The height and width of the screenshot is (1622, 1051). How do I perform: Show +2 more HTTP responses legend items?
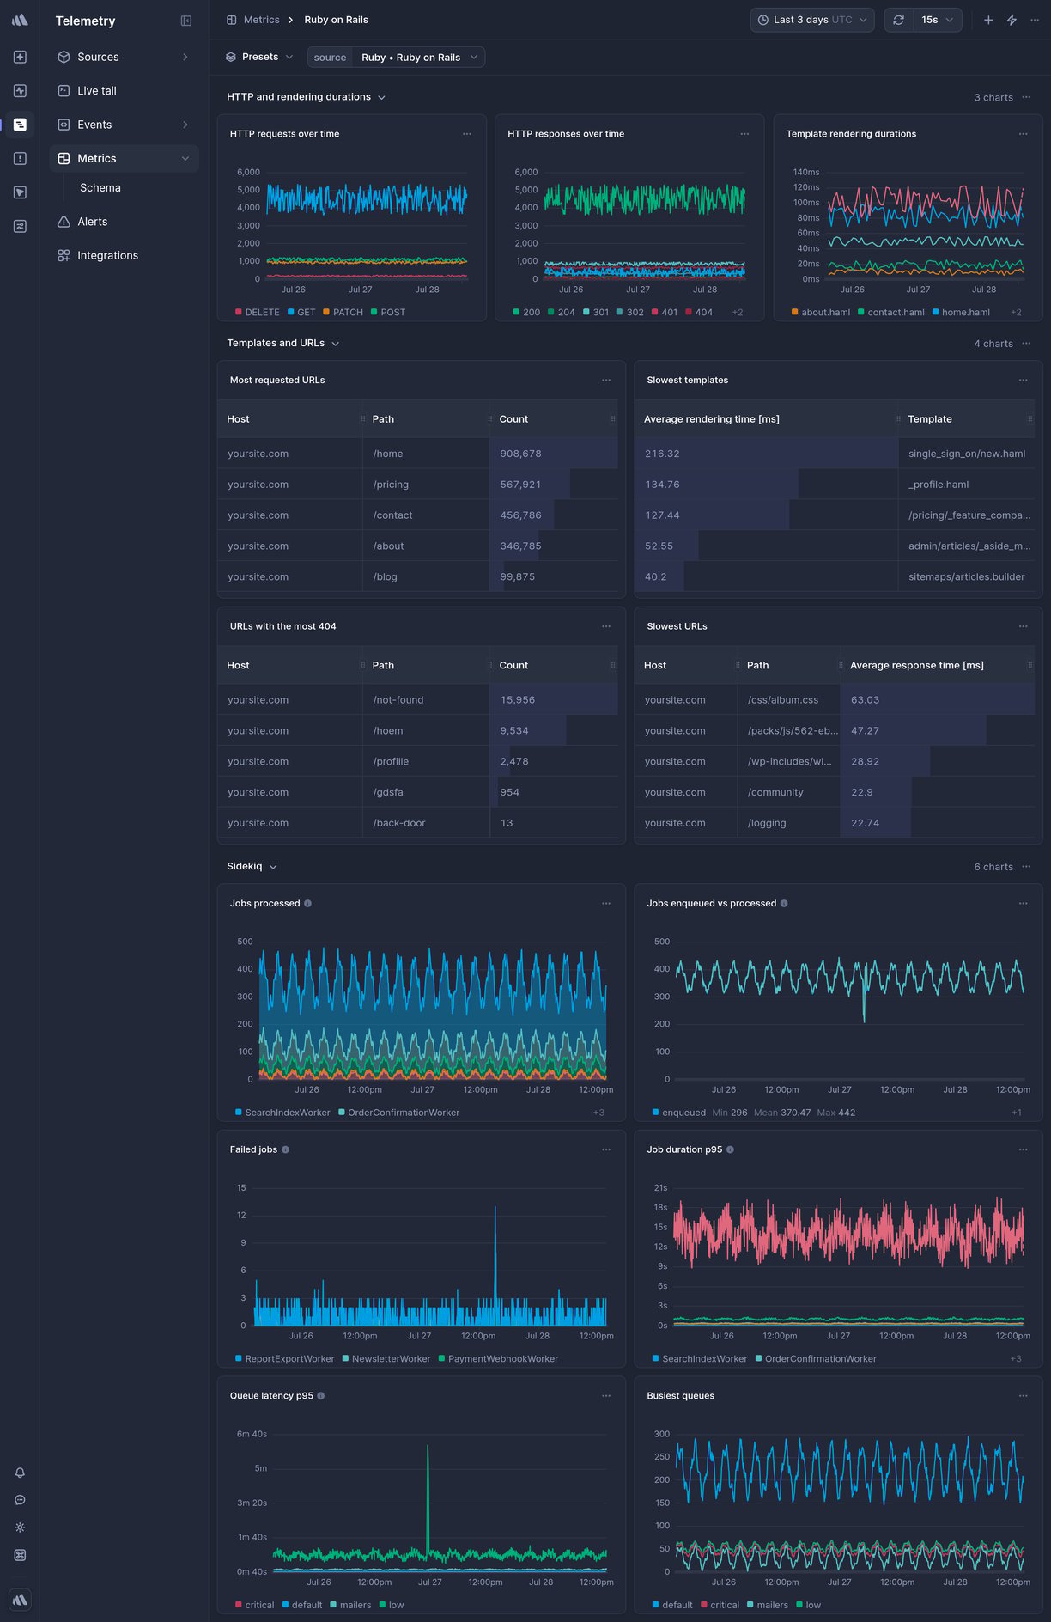click(x=738, y=313)
